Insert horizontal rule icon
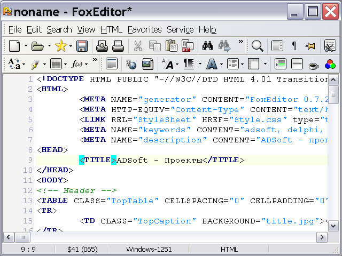 click(297, 64)
